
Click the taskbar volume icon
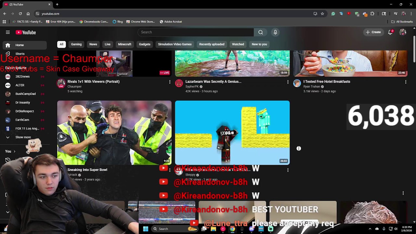pos(396,229)
